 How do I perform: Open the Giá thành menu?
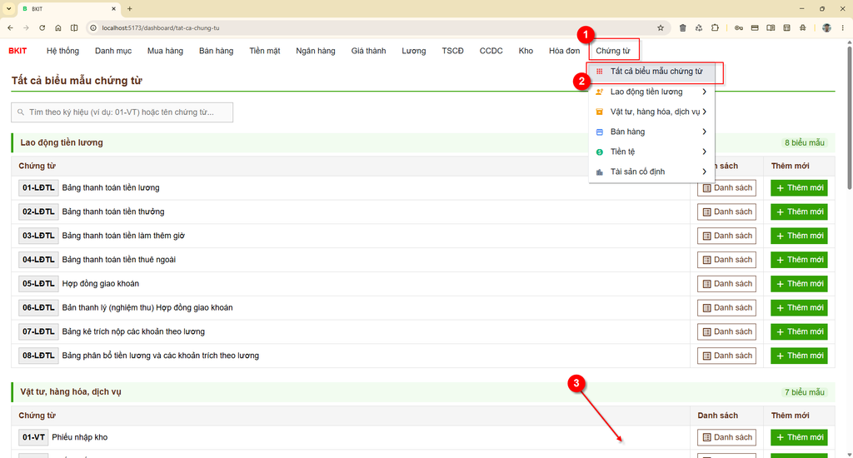tap(368, 51)
